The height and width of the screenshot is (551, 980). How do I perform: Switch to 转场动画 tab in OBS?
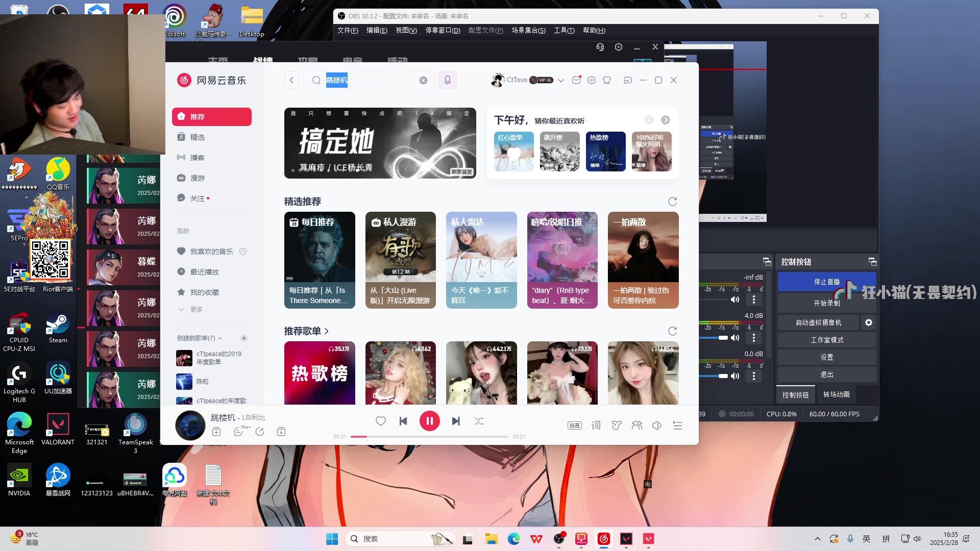pos(836,394)
